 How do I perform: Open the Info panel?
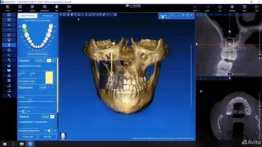coord(220,8)
